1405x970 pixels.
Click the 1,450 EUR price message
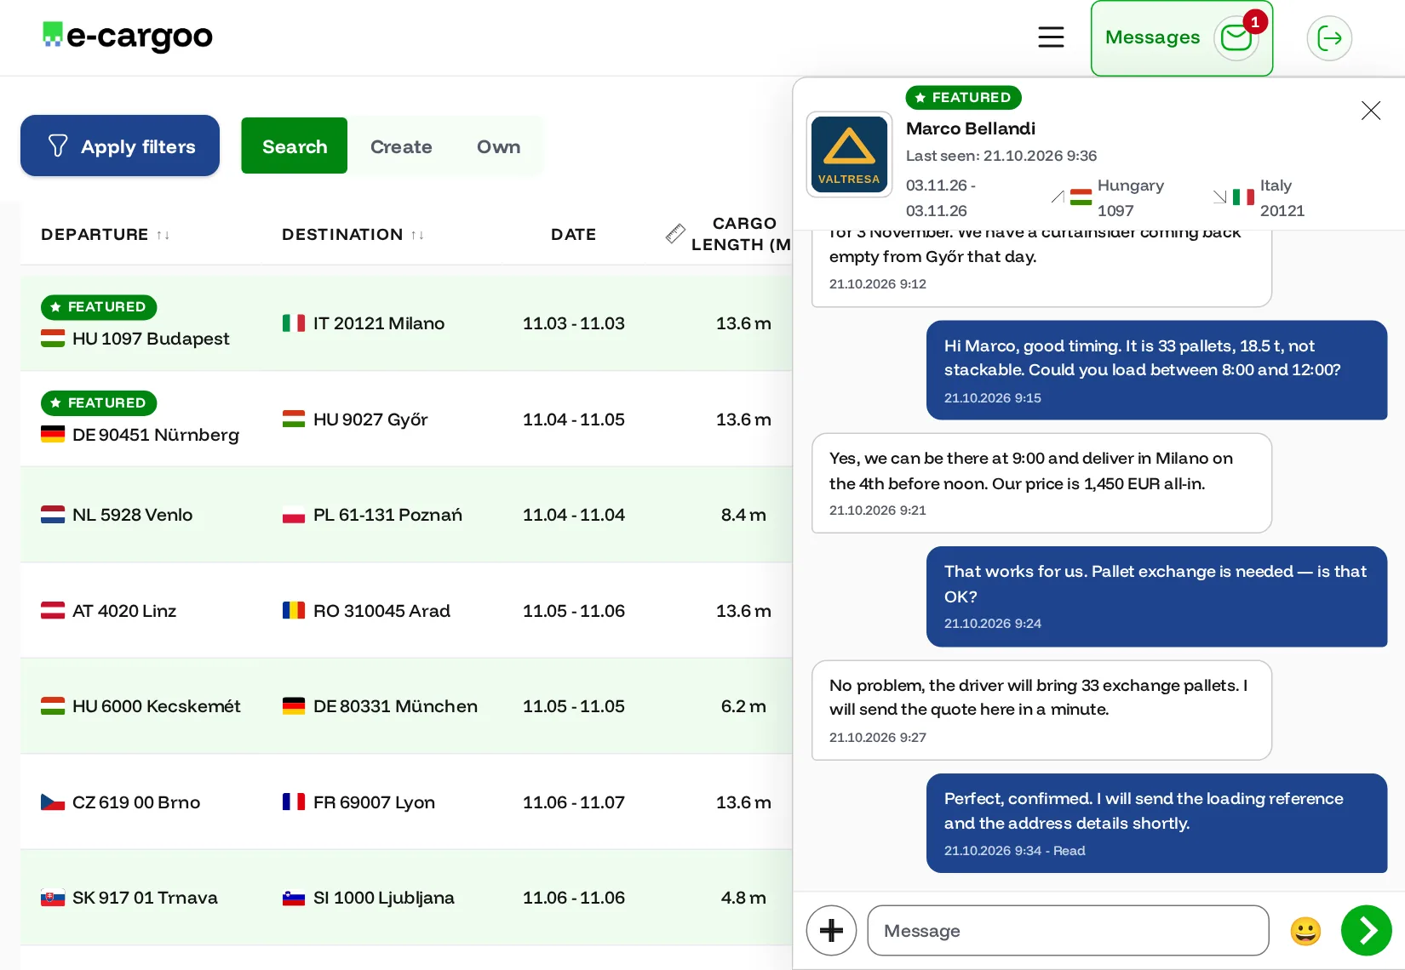coord(1041,483)
